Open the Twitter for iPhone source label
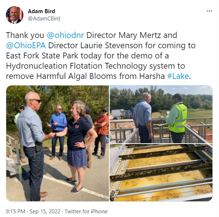Image resolution: width=219 pixels, height=217 pixels. tap(86, 212)
